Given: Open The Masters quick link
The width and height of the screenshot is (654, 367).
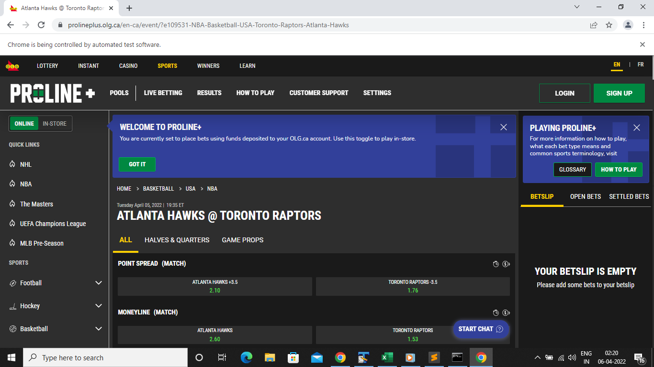Looking at the screenshot, I should click(x=36, y=204).
